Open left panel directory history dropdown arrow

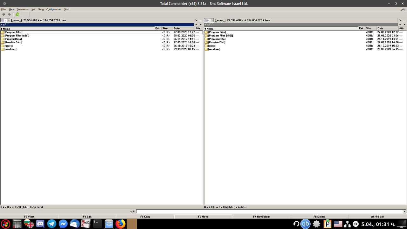coord(200,24)
